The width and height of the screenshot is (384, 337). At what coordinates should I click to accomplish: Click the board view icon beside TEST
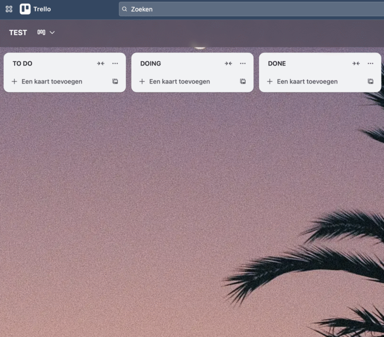[41, 32]
